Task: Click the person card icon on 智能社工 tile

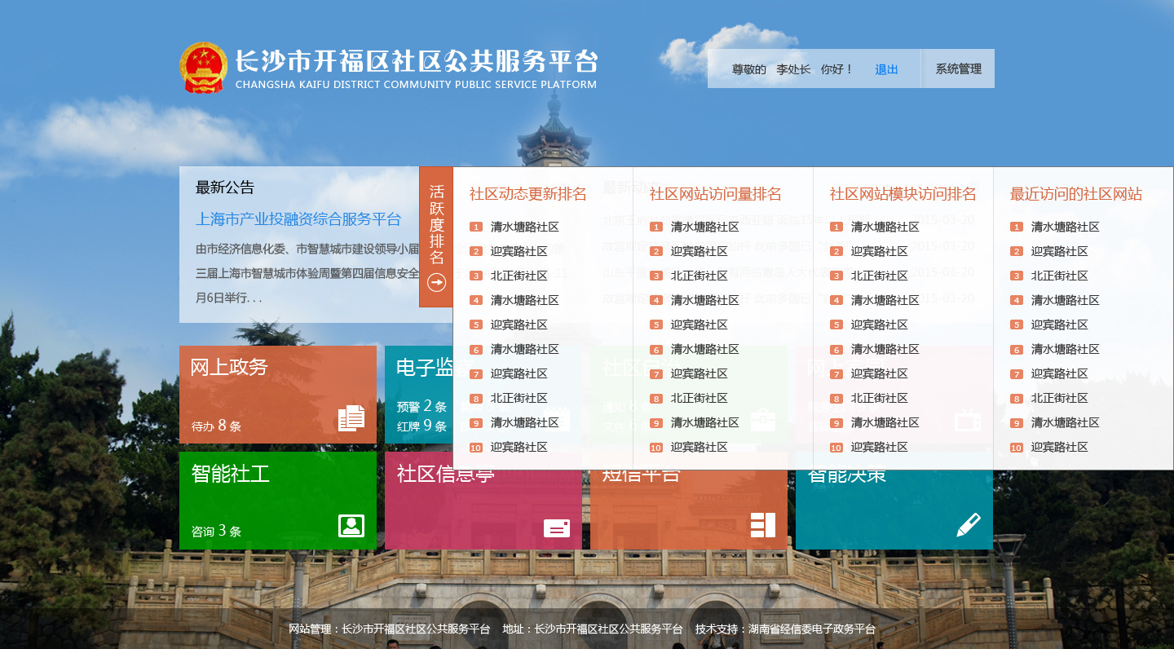Action: (351, 526)
